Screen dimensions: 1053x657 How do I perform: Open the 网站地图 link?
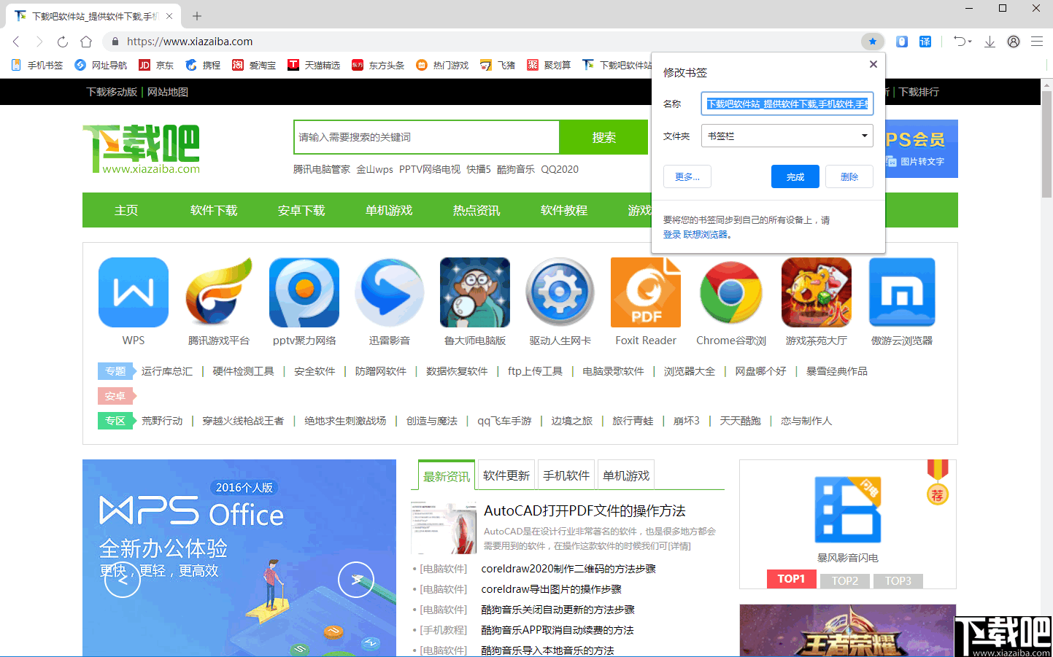pyautogui.click(x=168, y=92)
